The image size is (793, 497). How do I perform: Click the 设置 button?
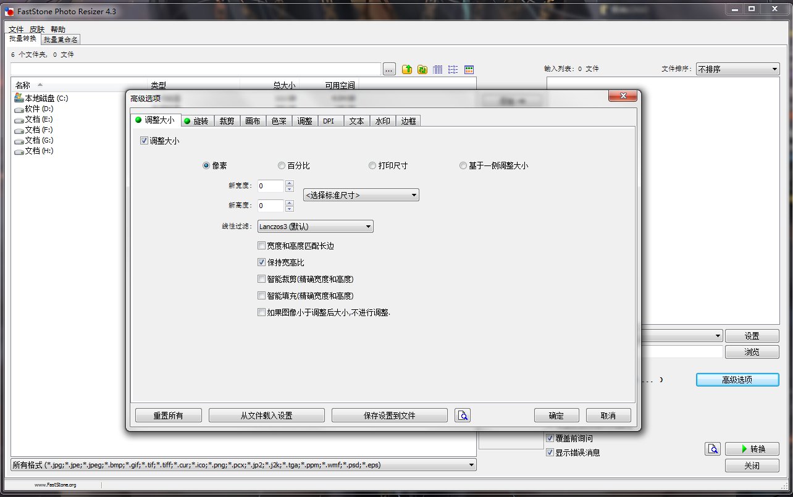(752, 336)
